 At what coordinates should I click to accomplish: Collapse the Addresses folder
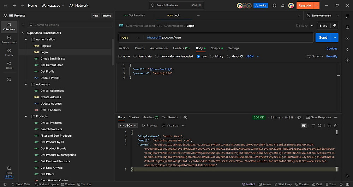[x=26, y=85]
